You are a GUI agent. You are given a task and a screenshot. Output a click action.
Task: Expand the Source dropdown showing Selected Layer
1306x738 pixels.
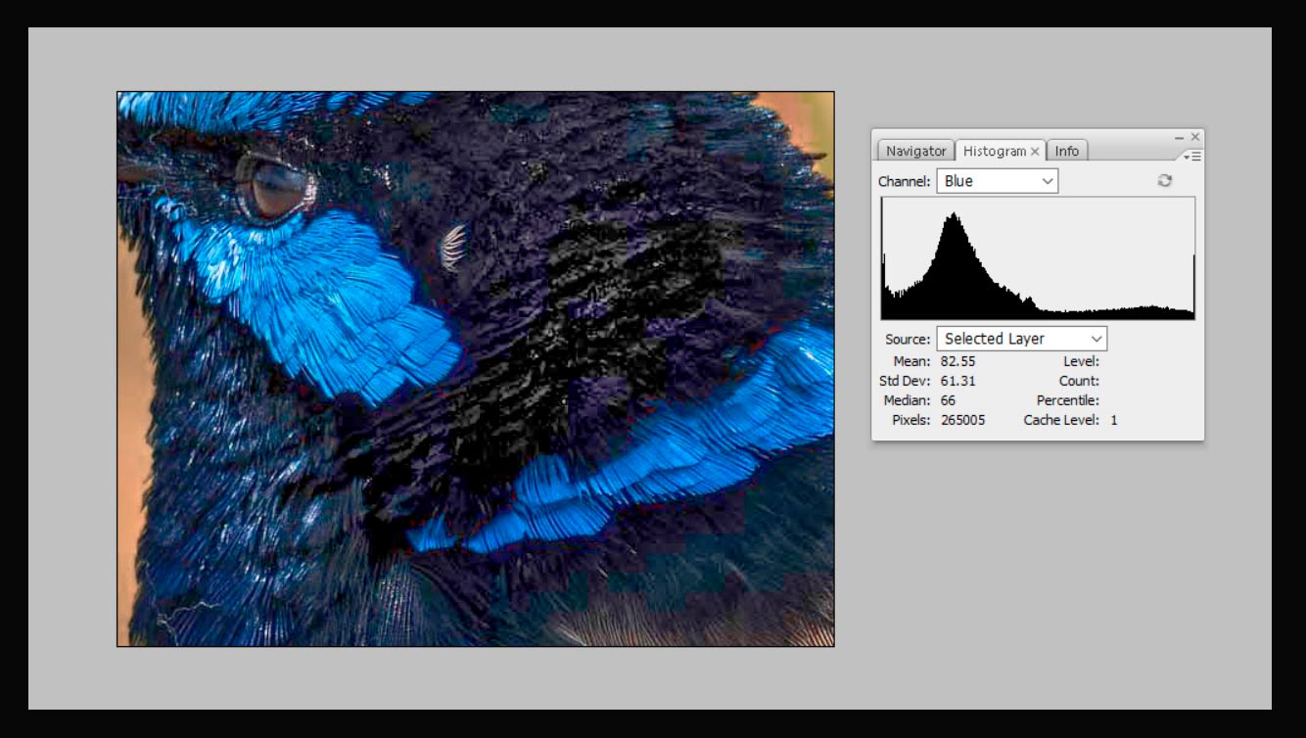click(1021, 339)
